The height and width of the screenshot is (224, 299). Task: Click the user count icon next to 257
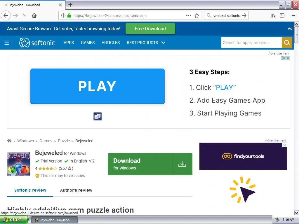(x=69, y=168)
